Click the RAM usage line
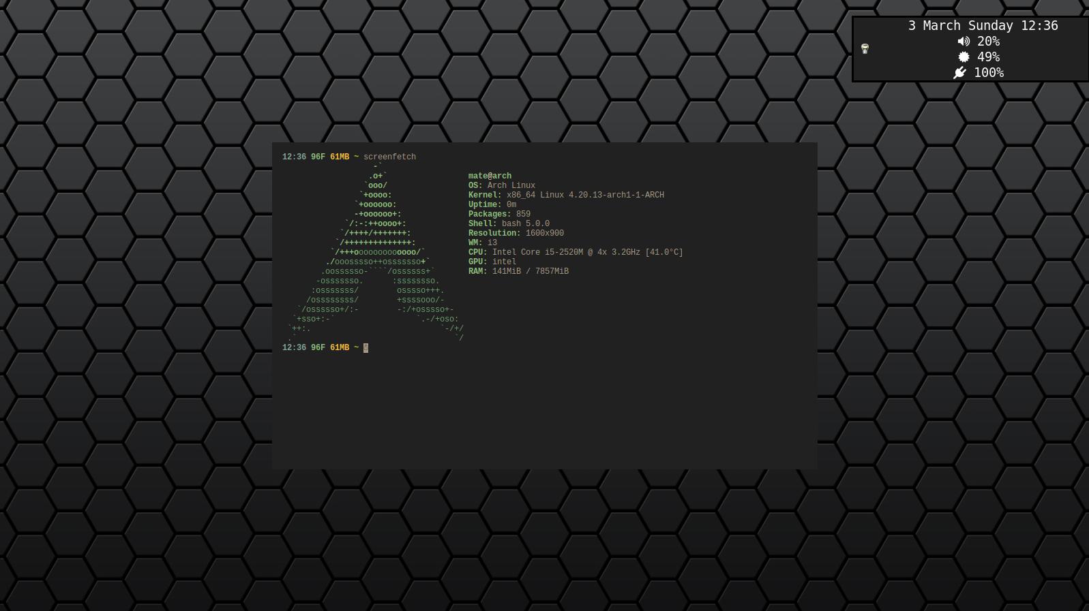 point(518,271)
